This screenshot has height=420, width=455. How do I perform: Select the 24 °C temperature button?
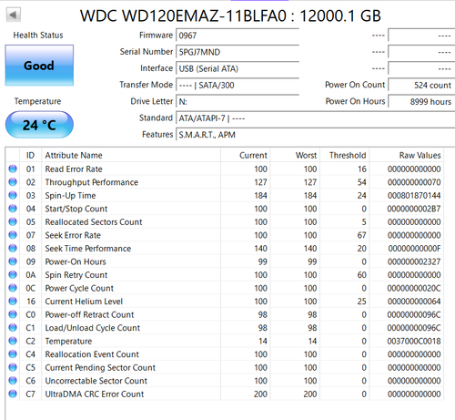39,125
